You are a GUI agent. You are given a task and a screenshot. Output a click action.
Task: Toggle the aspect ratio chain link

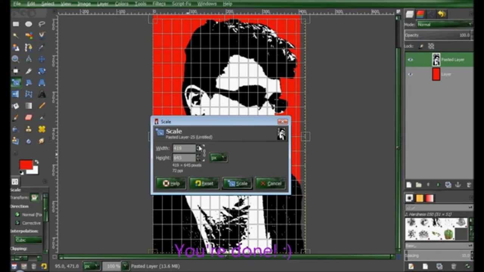(204, 153)
